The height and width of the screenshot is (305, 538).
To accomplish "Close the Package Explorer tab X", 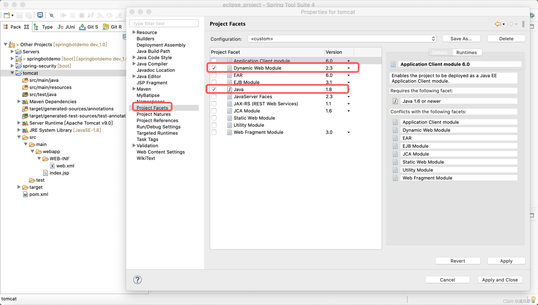I will pyautogui.click(x=26, y=26).
